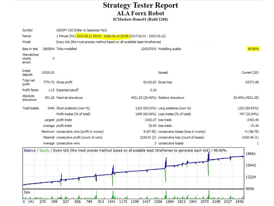
Task: Click x-axis trade number '2456'
Action: coord(239,202)
